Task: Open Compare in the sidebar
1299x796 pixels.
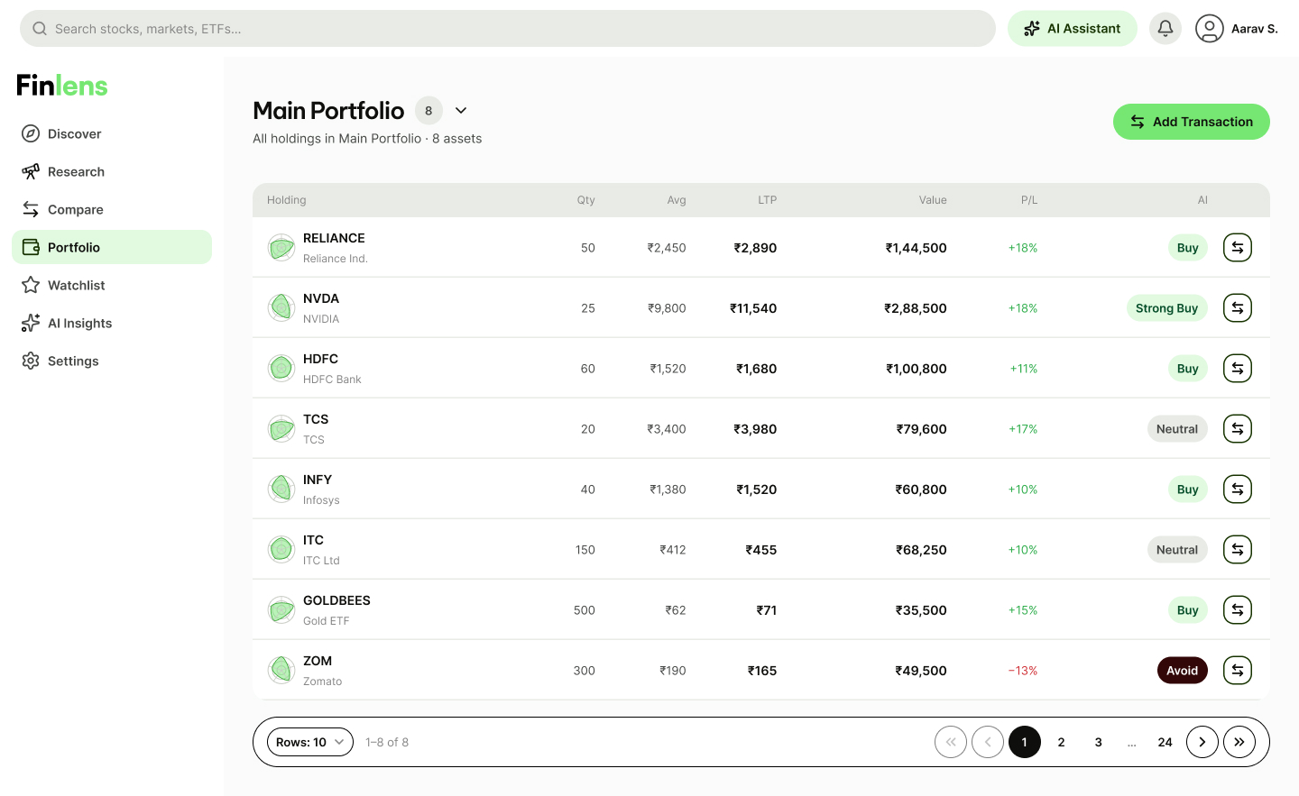Action: tap(112, 209)
